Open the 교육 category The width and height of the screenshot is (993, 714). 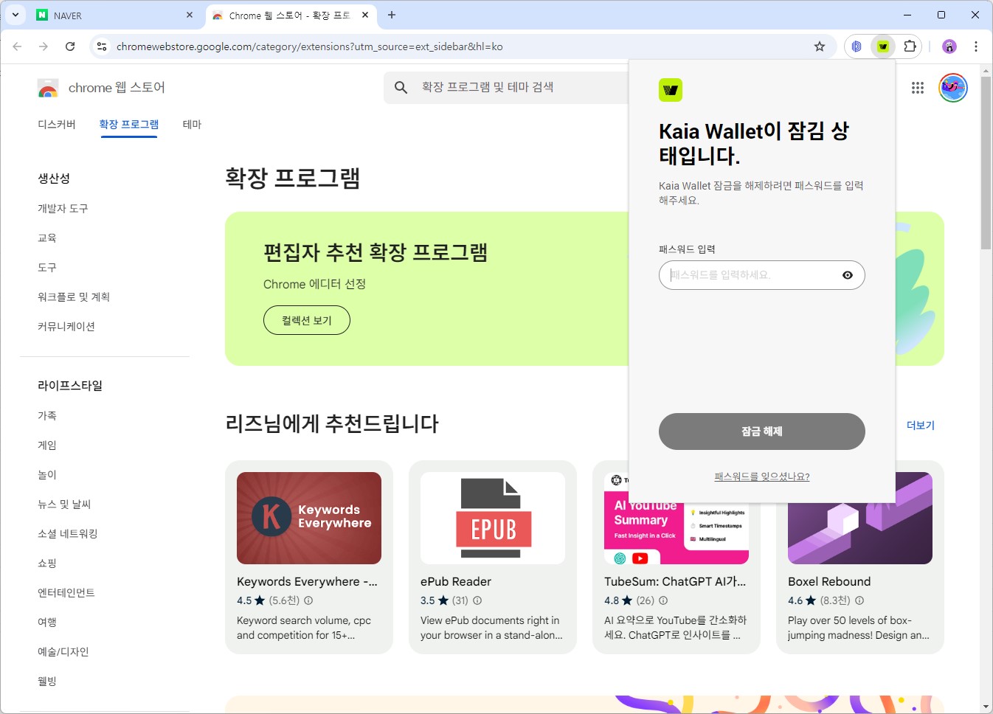pos(47,238)
